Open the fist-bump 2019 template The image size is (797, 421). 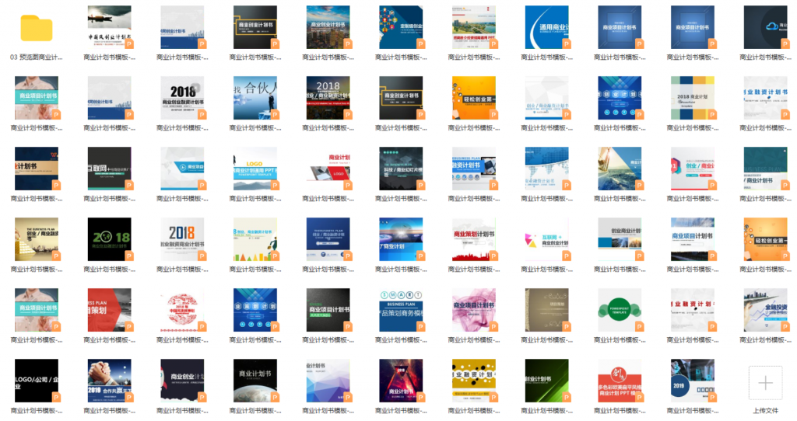(x=109, y=381)
